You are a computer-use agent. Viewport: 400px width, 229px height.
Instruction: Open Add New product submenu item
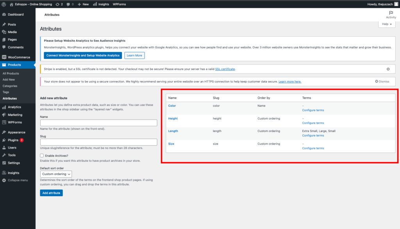(x=9, y=80)
